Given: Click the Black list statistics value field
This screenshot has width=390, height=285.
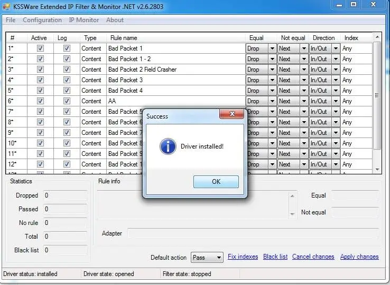Looking at the screenshot, I should [65, 250].
